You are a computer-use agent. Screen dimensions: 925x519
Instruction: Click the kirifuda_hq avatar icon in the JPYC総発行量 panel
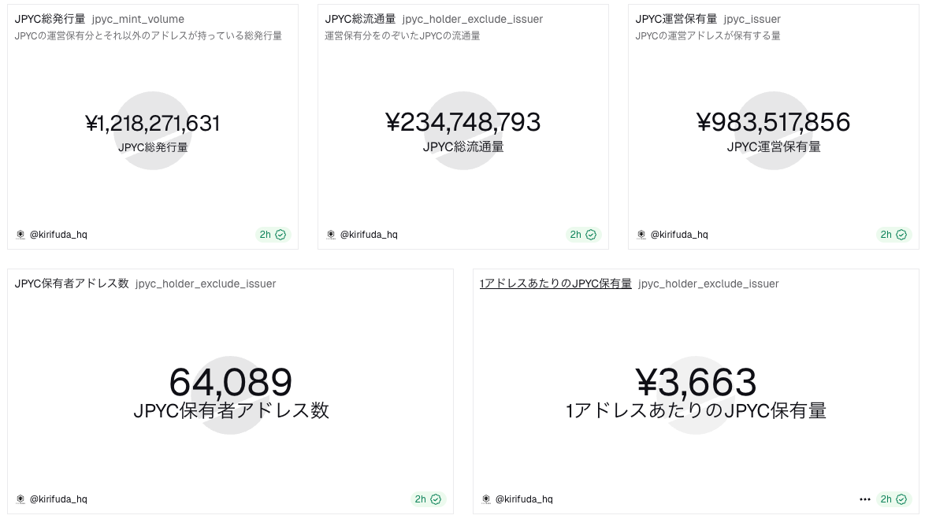20,235
